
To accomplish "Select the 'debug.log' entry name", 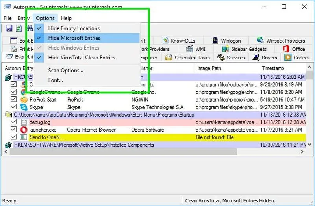I will click(x=40, y=122).
